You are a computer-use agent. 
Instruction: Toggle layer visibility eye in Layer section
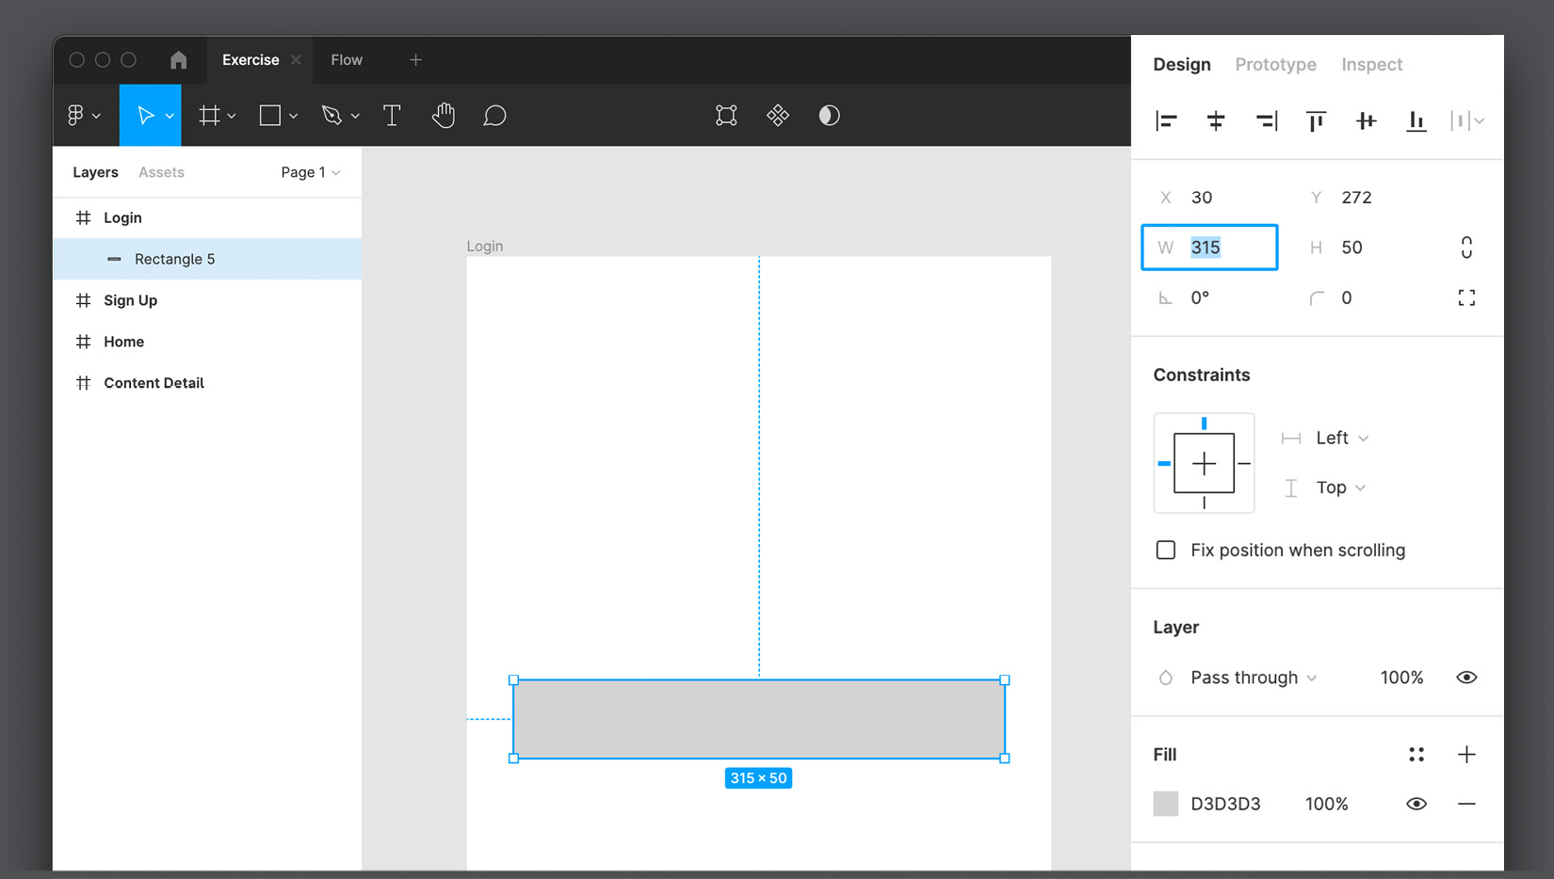[1466, 678]
